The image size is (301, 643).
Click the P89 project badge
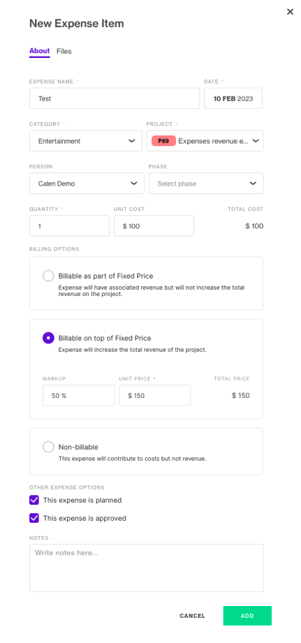coord(163,141)
